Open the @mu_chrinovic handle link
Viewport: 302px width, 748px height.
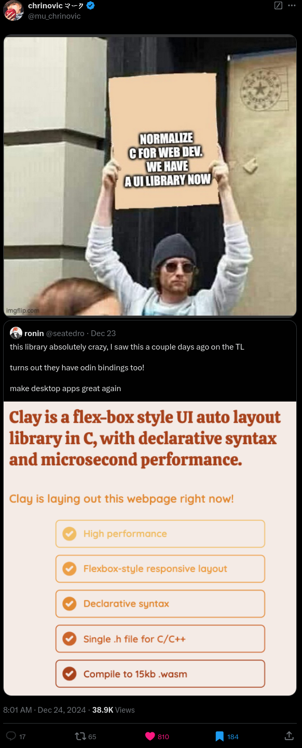click(x=54, y=16)
